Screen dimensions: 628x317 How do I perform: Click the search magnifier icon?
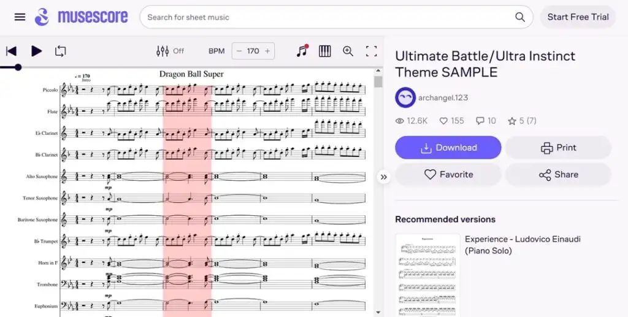(520, 17)
